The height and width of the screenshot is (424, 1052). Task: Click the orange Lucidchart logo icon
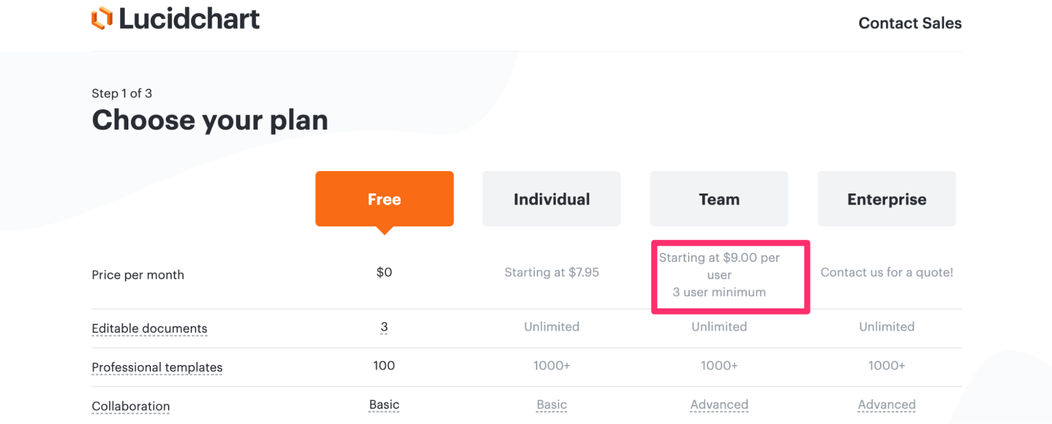tap(102, 18)
